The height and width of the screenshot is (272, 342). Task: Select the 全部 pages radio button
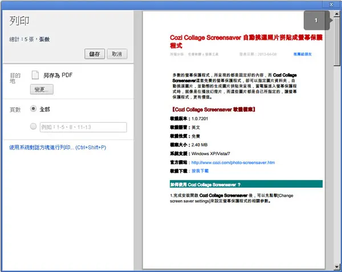point(33,108)
